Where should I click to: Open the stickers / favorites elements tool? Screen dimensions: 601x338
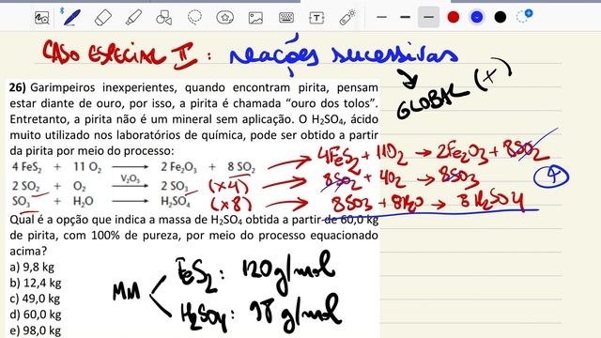pos(225,17)
